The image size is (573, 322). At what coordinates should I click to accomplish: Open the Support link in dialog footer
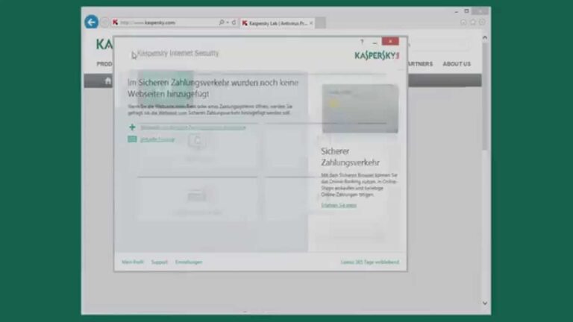point(160,262)
